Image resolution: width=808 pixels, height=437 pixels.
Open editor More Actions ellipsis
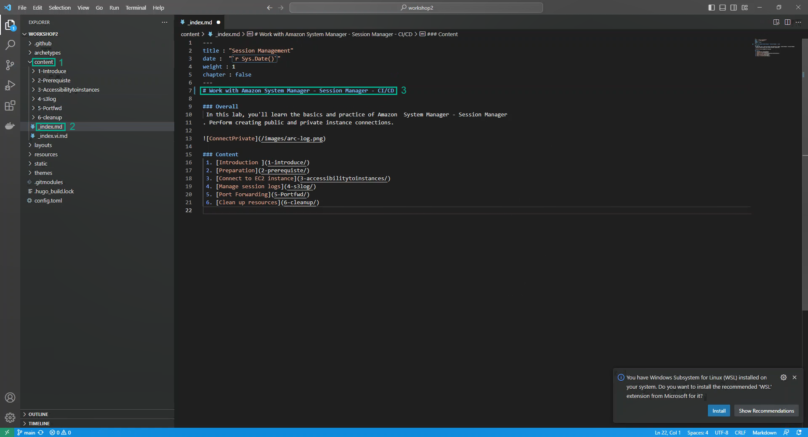pos(798,22)
